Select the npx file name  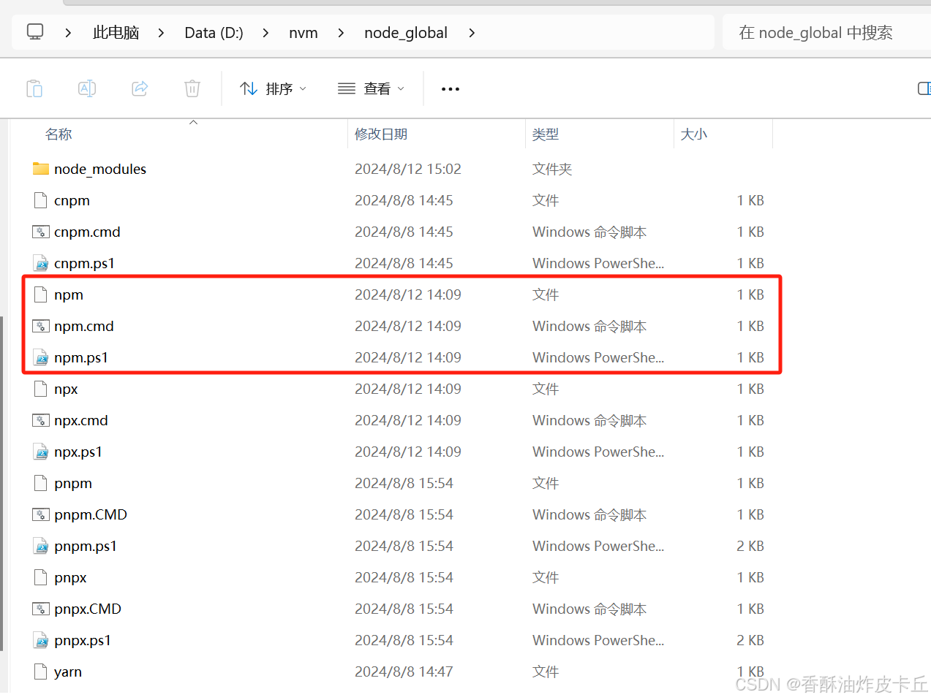click(x=66, y=389)
